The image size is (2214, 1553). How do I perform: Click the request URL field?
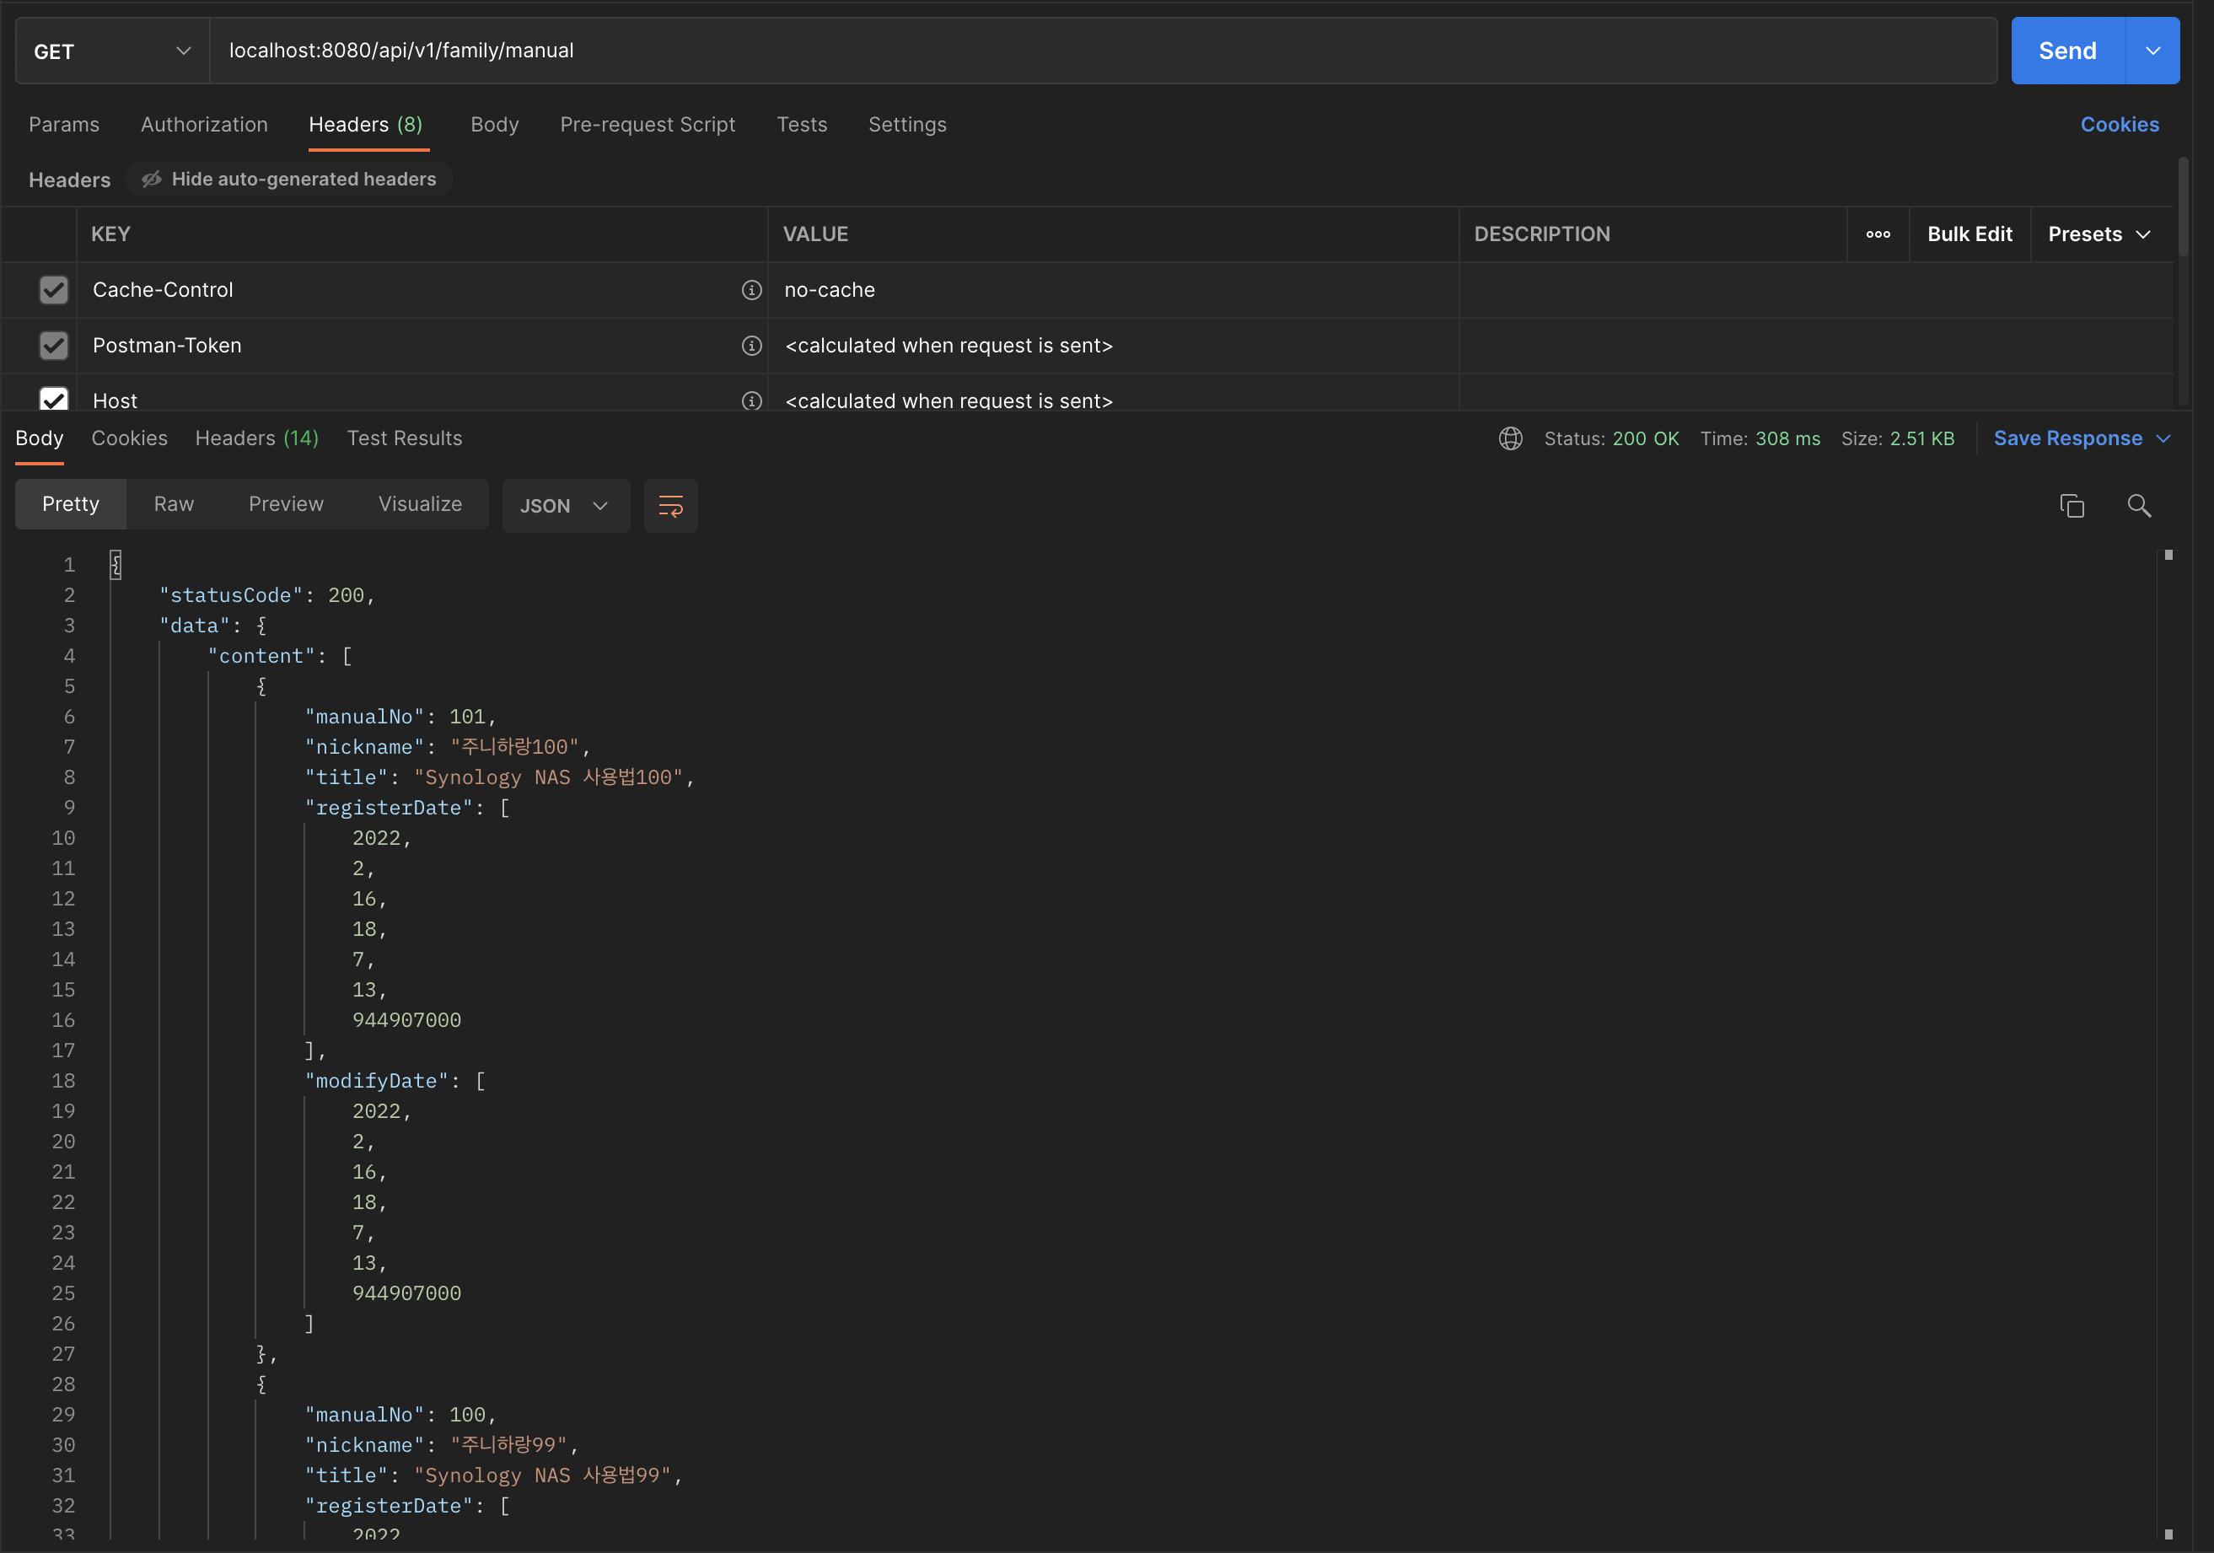pyautogui.click(x=1099, y=51)
